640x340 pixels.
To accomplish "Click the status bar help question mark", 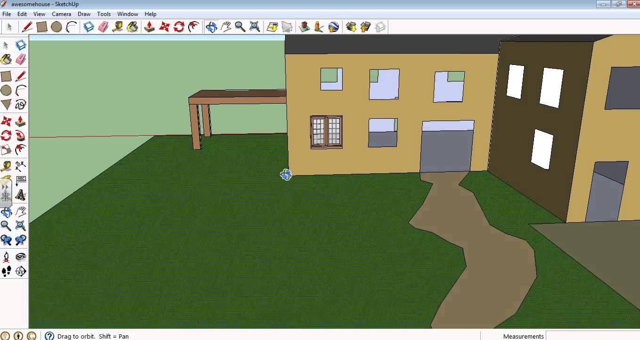I will (x=49, y=336).
